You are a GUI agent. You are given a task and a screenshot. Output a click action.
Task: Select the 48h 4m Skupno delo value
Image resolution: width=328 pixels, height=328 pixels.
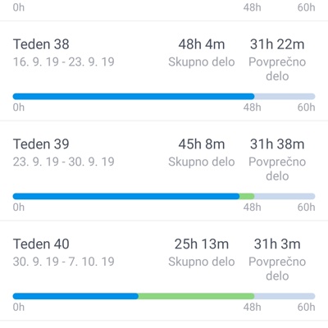202,44
